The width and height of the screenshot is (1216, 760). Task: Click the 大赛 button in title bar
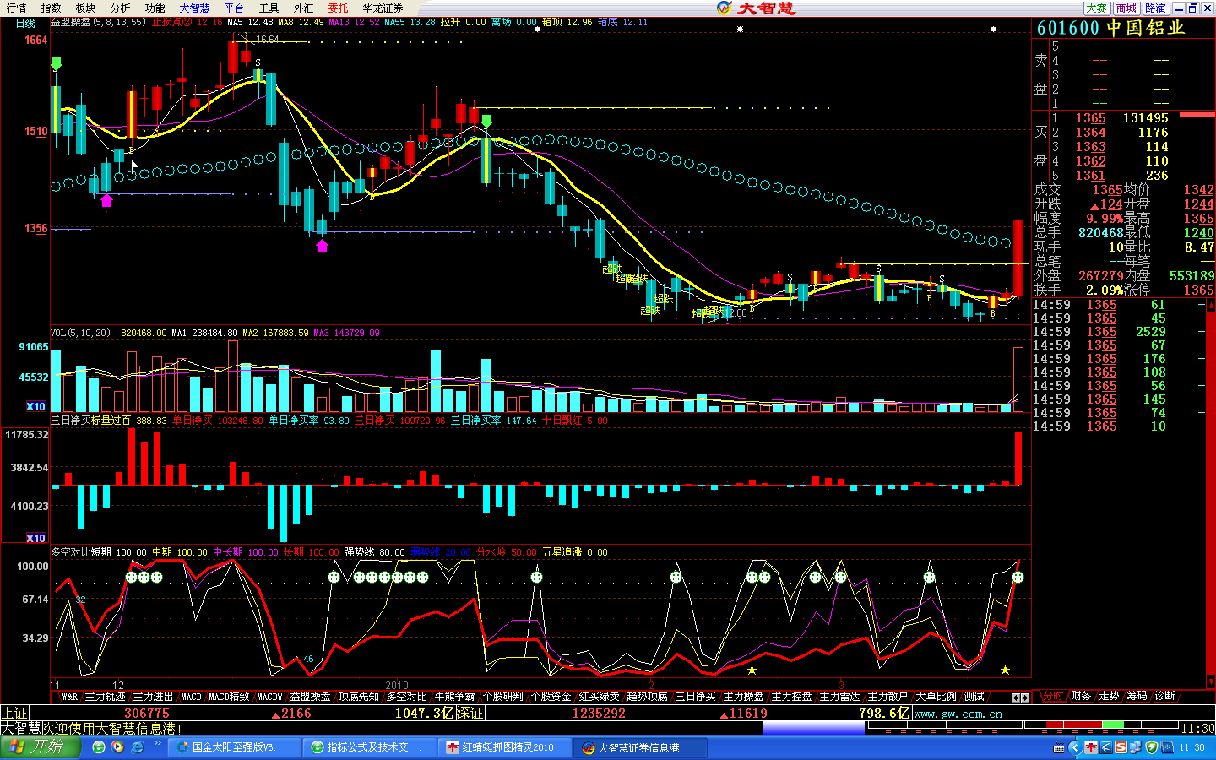(1097, 8)
